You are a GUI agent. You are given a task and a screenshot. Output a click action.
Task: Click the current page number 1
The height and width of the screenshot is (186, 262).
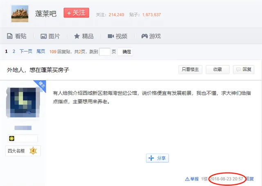7,51
